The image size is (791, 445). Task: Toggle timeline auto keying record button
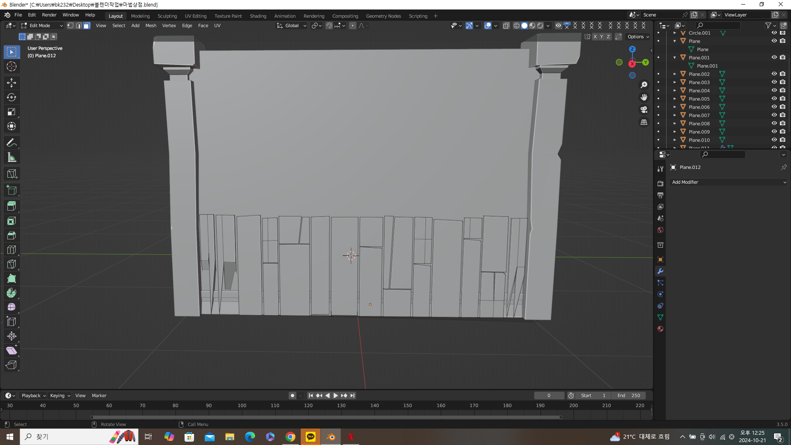click(x=293, y=396)
